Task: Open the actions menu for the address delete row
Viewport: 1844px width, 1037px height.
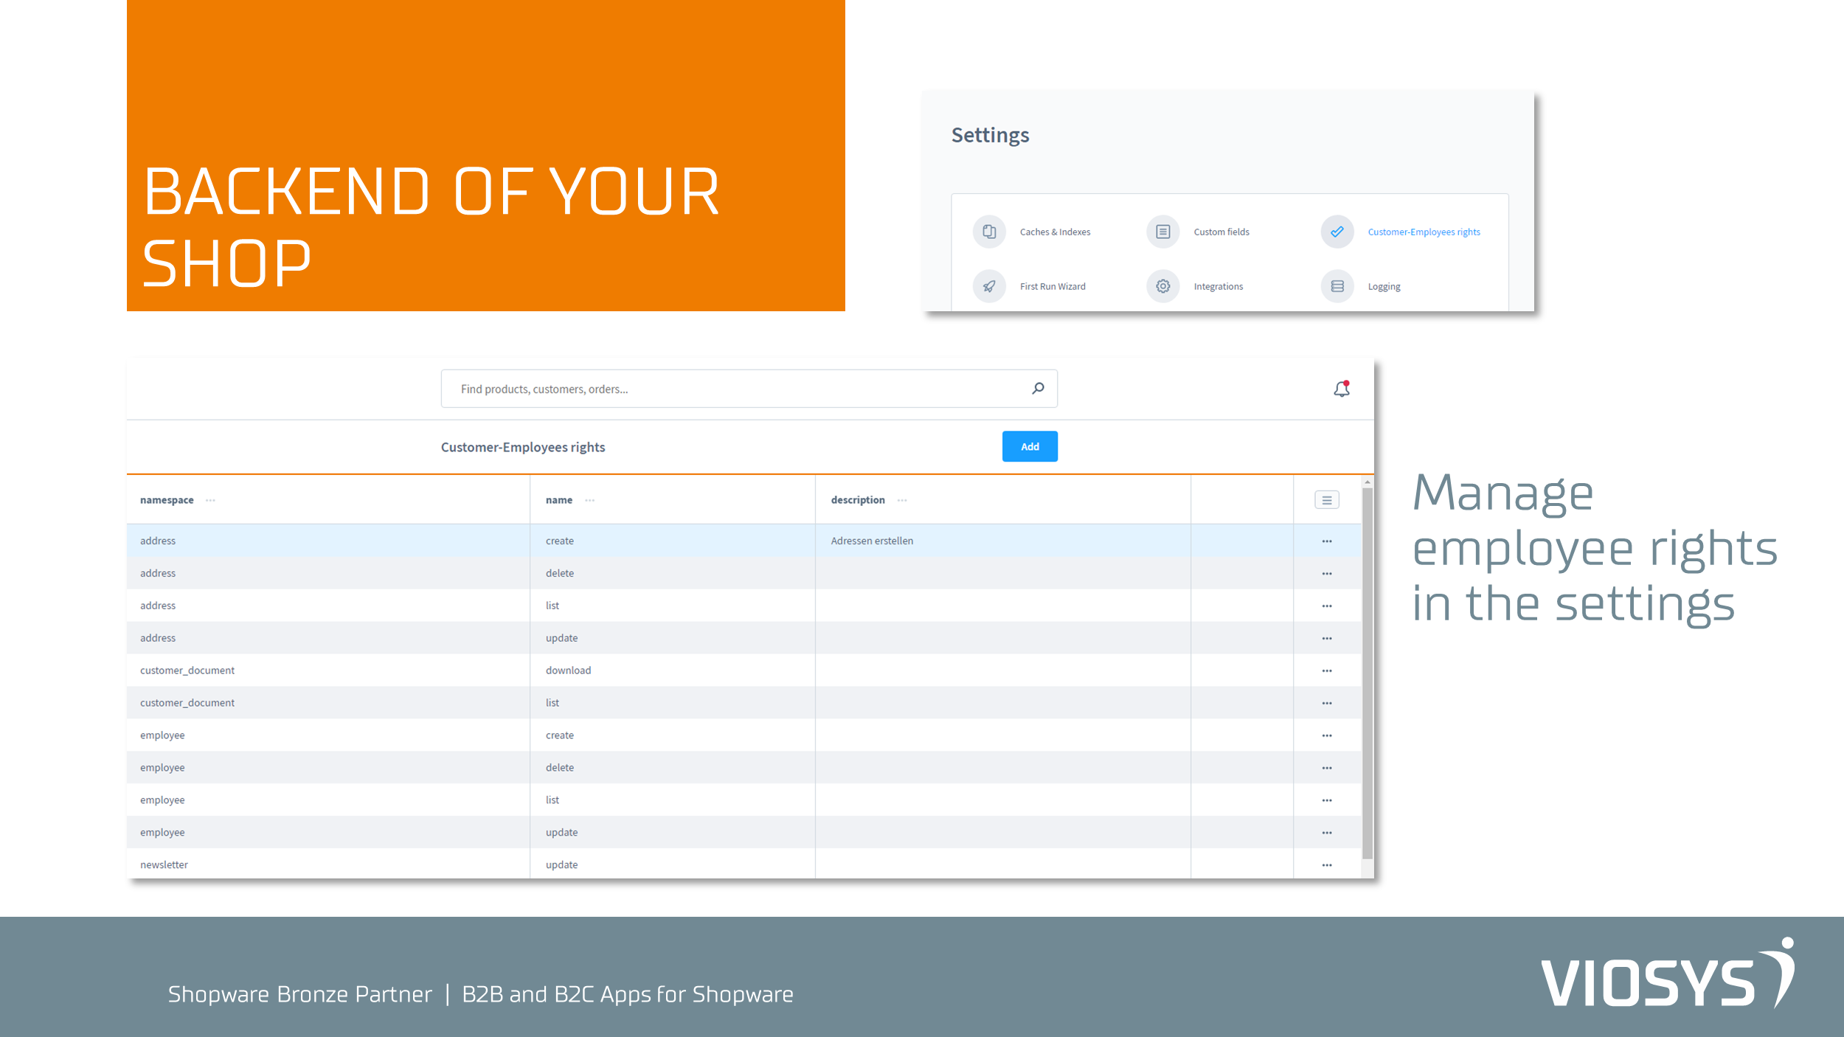Action: point(1327,574)
